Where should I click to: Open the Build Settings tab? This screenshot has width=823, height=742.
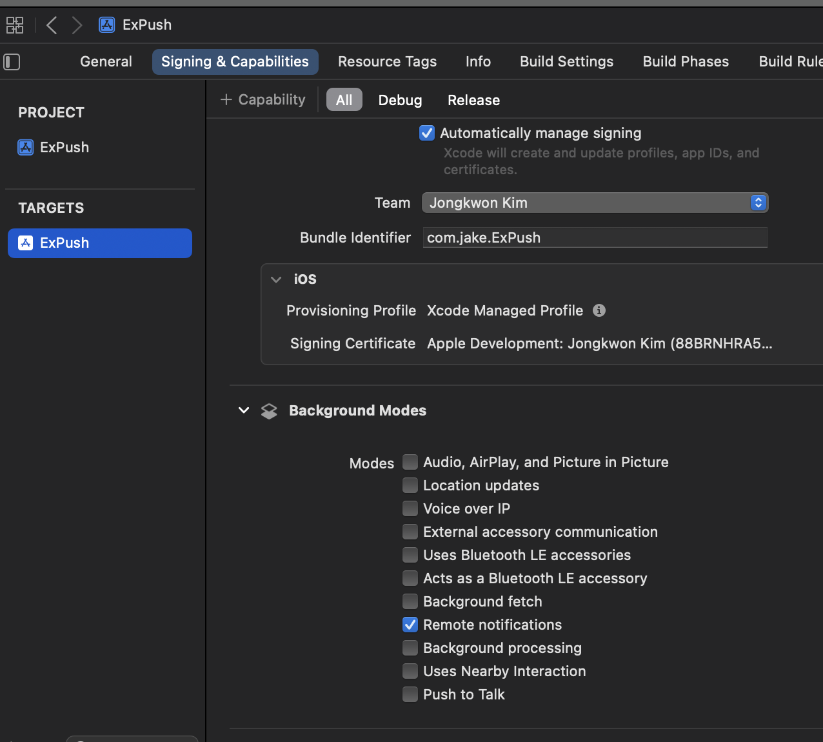click(x=566, y=61)
